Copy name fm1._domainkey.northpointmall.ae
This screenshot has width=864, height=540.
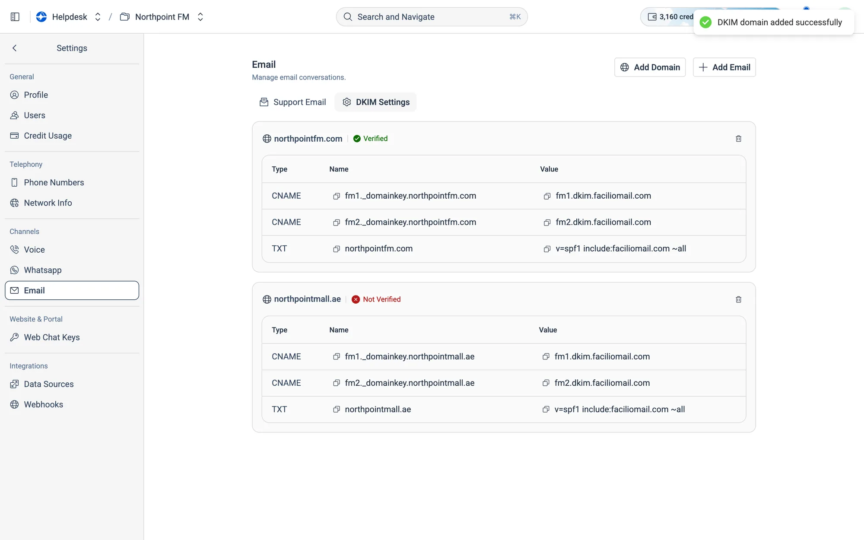(337, 357)
